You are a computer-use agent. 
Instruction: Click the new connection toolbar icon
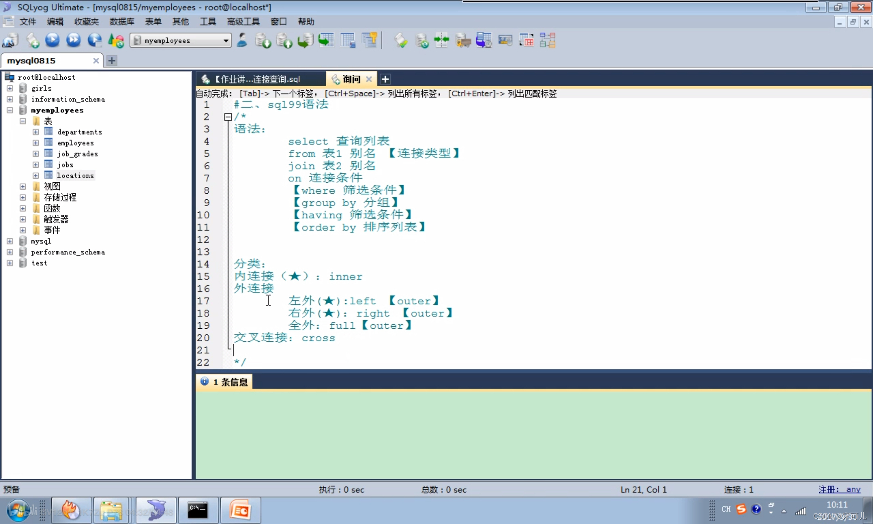[x=10, y=40]
